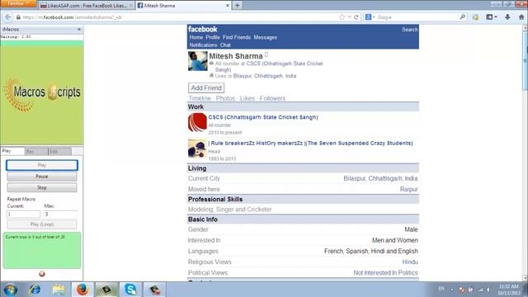Bookmark this page with the star icon
Screen dimensions: 528x297
click(342, 17)
